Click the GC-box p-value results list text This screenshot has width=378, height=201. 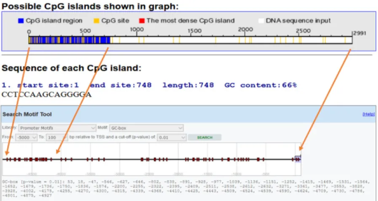tap(186, 188)
